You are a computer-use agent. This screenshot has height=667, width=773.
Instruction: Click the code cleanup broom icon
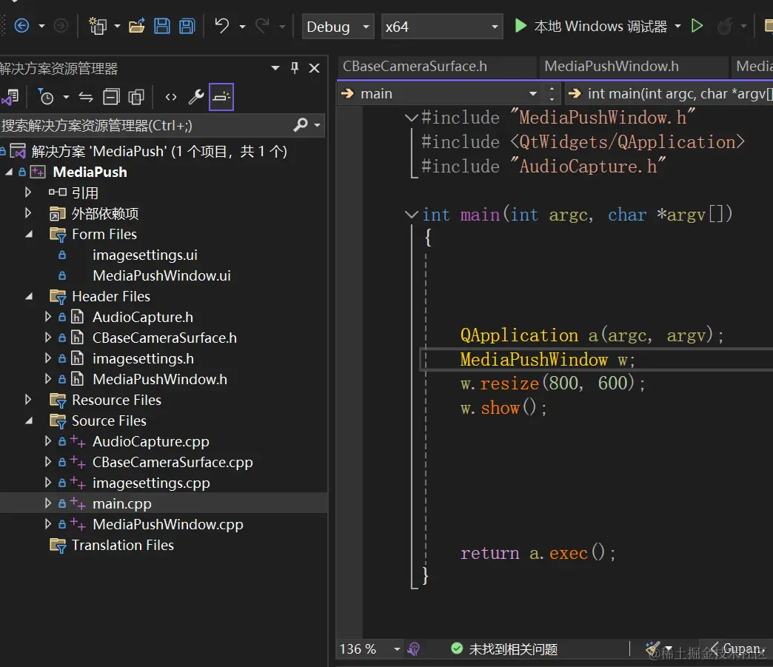[x=653, y=648]
